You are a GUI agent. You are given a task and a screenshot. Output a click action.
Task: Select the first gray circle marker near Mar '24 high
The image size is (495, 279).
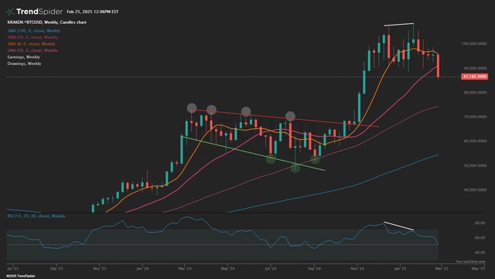(x=192, y=108)
